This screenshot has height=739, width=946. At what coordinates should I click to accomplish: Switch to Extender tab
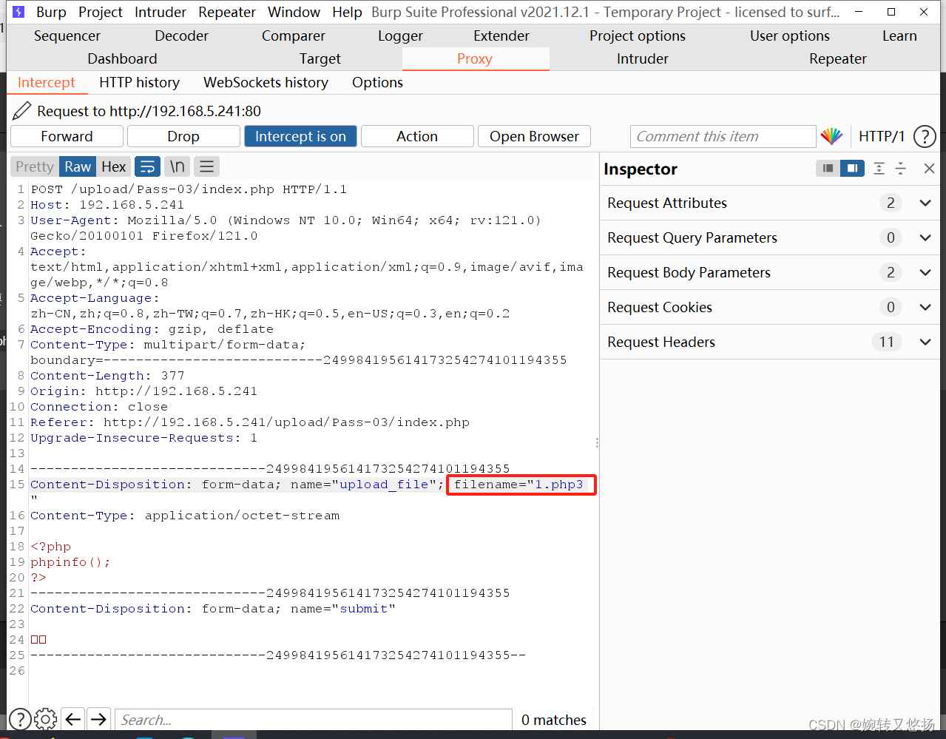tap(501, 36)
